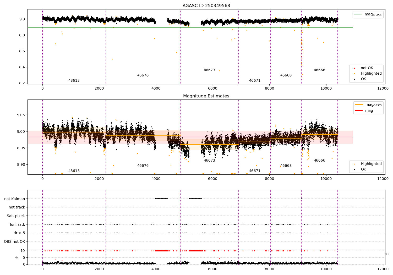Click the 'OBS not OK' axis label
This screenshot has width=393, height=275.
click(15, 241)
